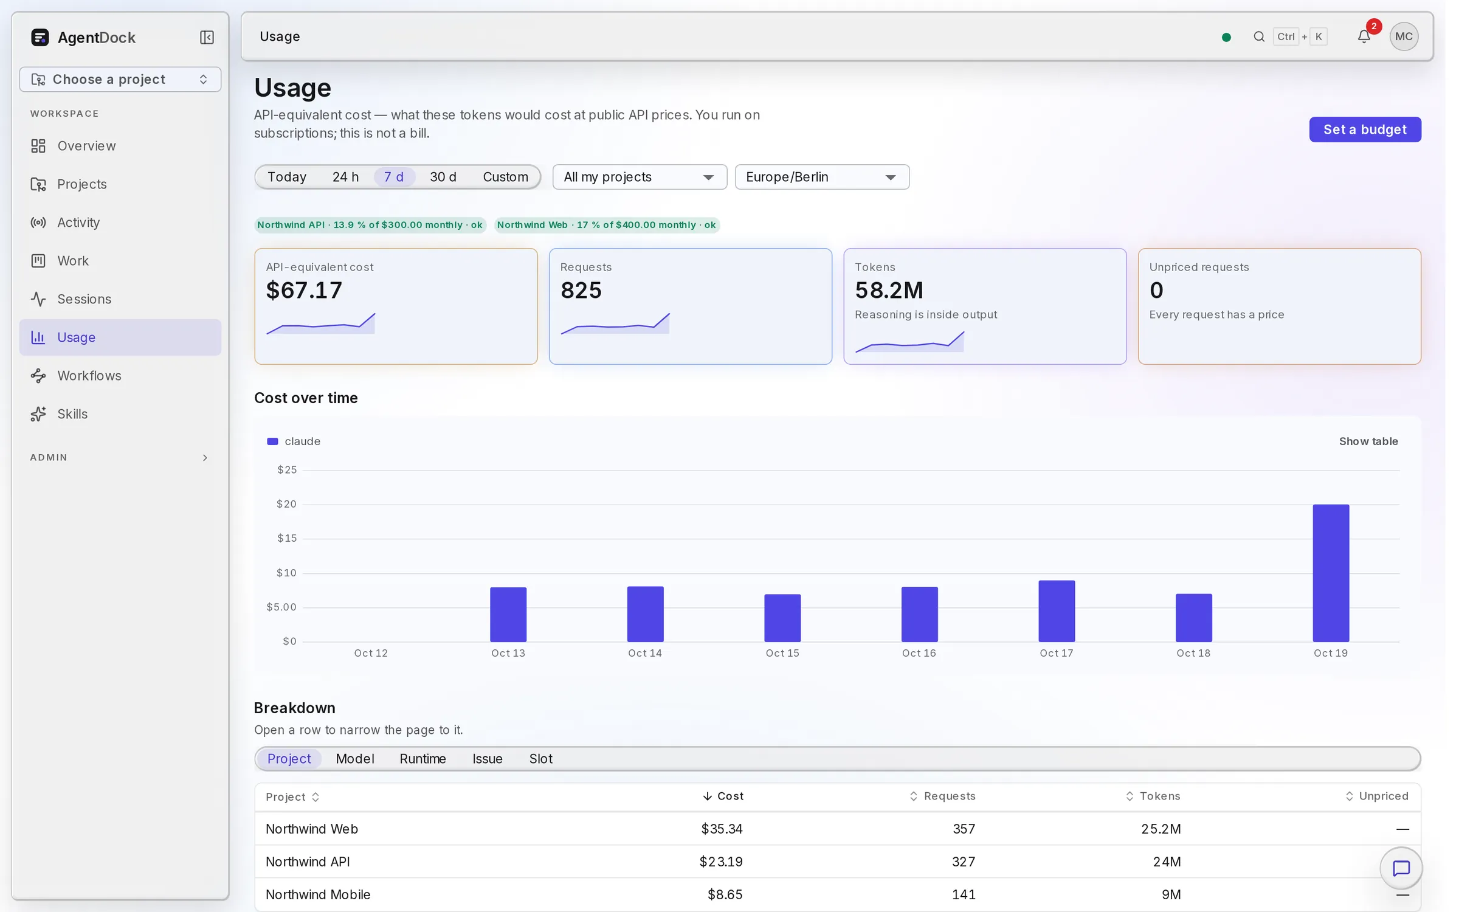Click the green status indicator dot
The height and width of the screenshot is (912, 1459).
(1226, 37)
